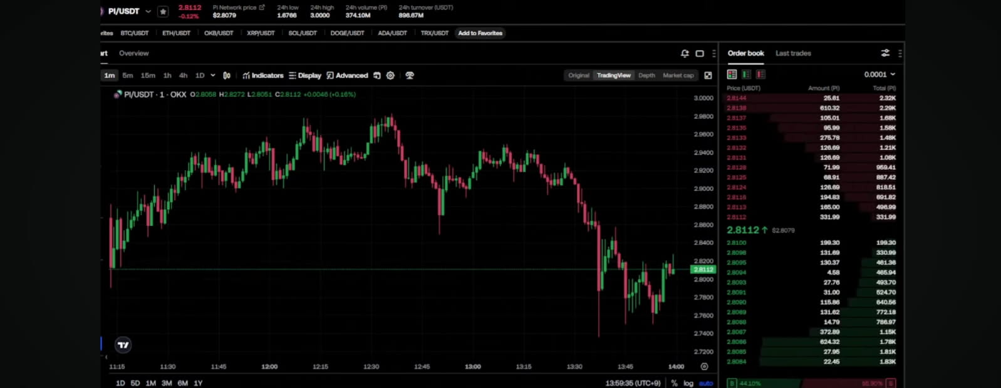Image resolution: width=1001 pixels, height=388 pixels.
Task: Toggle the auto scale
Action: pyautogui.click(x=706, y=383)
